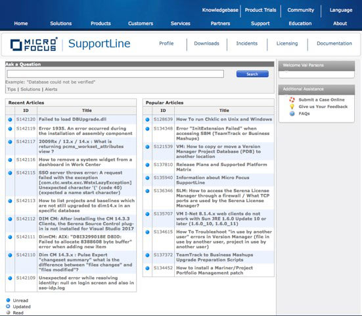Open Product Trials in the top bar
Image resolution: width=362 pixels, height=316 pixels.
(x=260, y=10)
